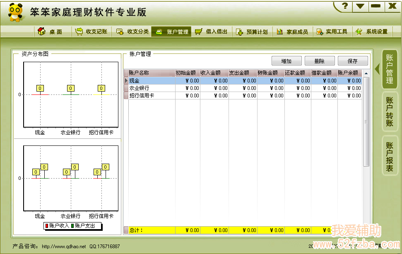Select the 农业银行 account row
The height and width of the screenshot is (254, 402).
click(139, 88)
